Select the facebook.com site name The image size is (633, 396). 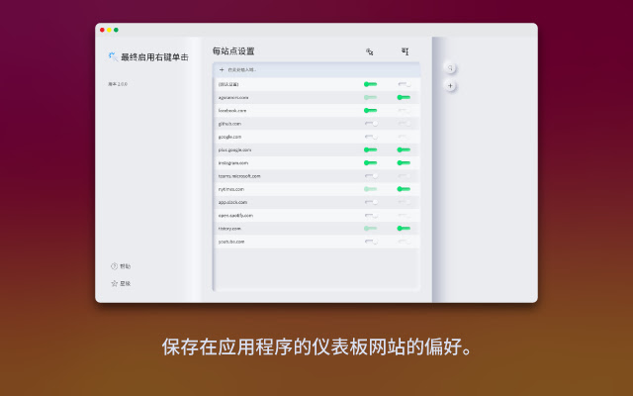pos(232,110)
